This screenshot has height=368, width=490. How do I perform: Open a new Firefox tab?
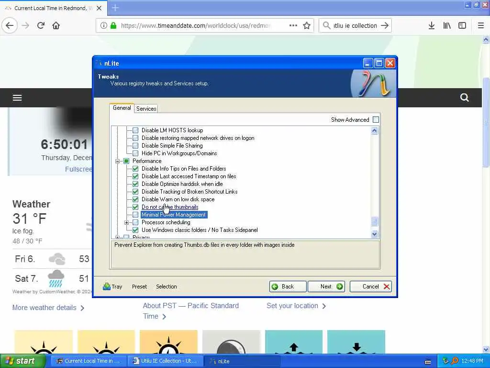[115, 8]
